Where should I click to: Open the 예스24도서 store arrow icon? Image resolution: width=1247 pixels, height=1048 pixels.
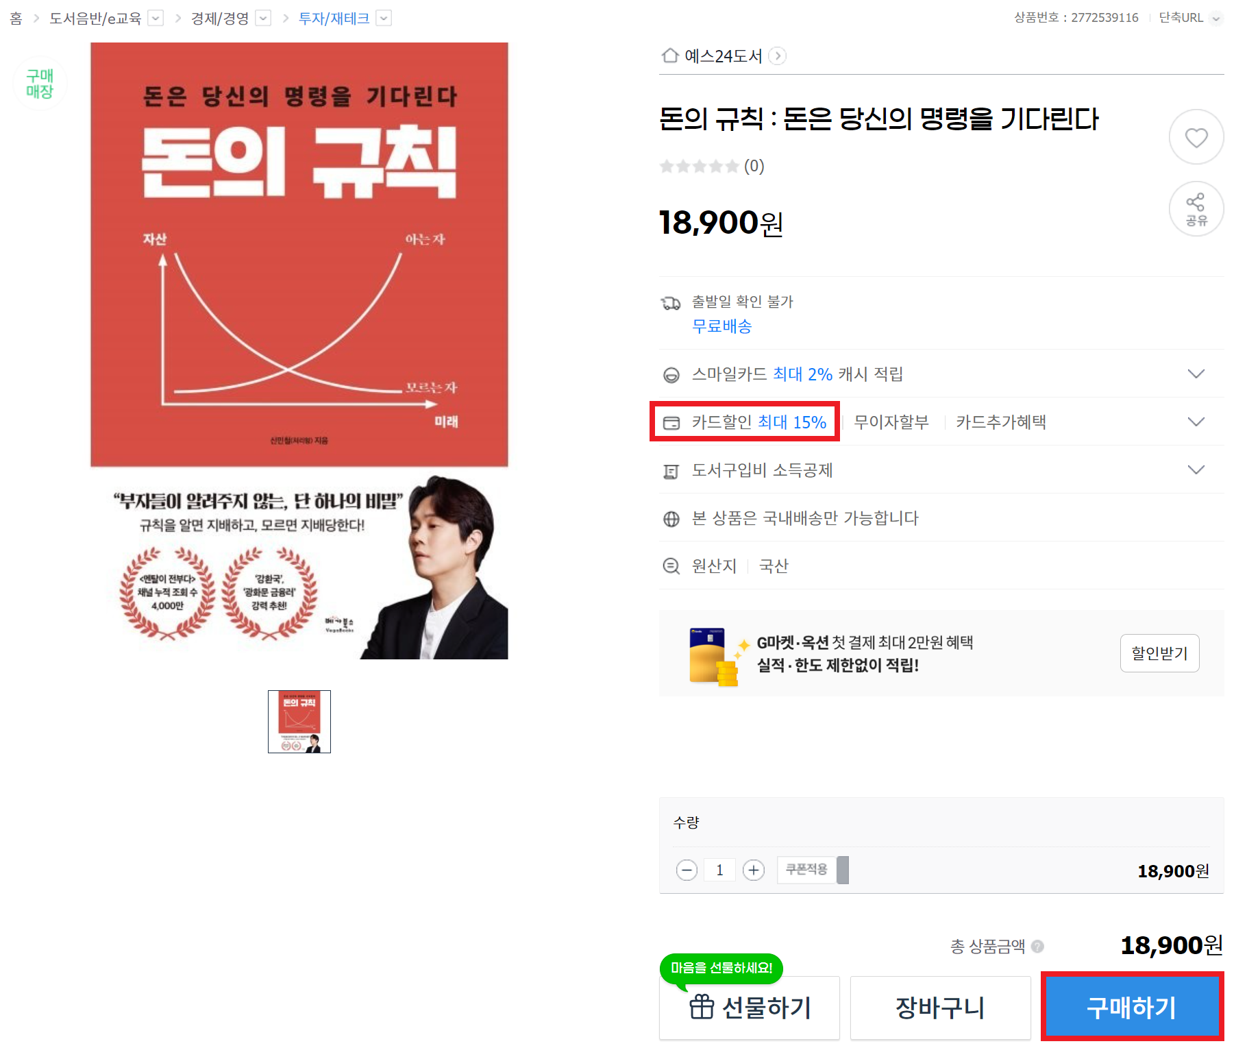click(x=777, y=56)
